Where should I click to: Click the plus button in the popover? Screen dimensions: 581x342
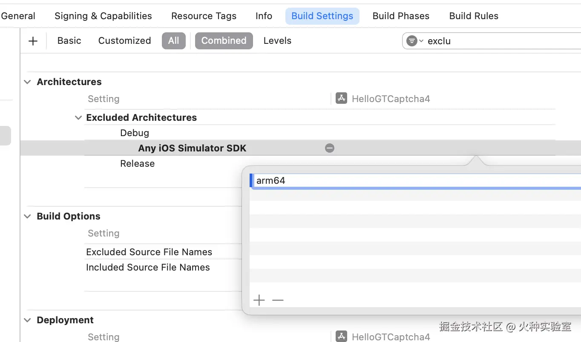pos(259,300)
